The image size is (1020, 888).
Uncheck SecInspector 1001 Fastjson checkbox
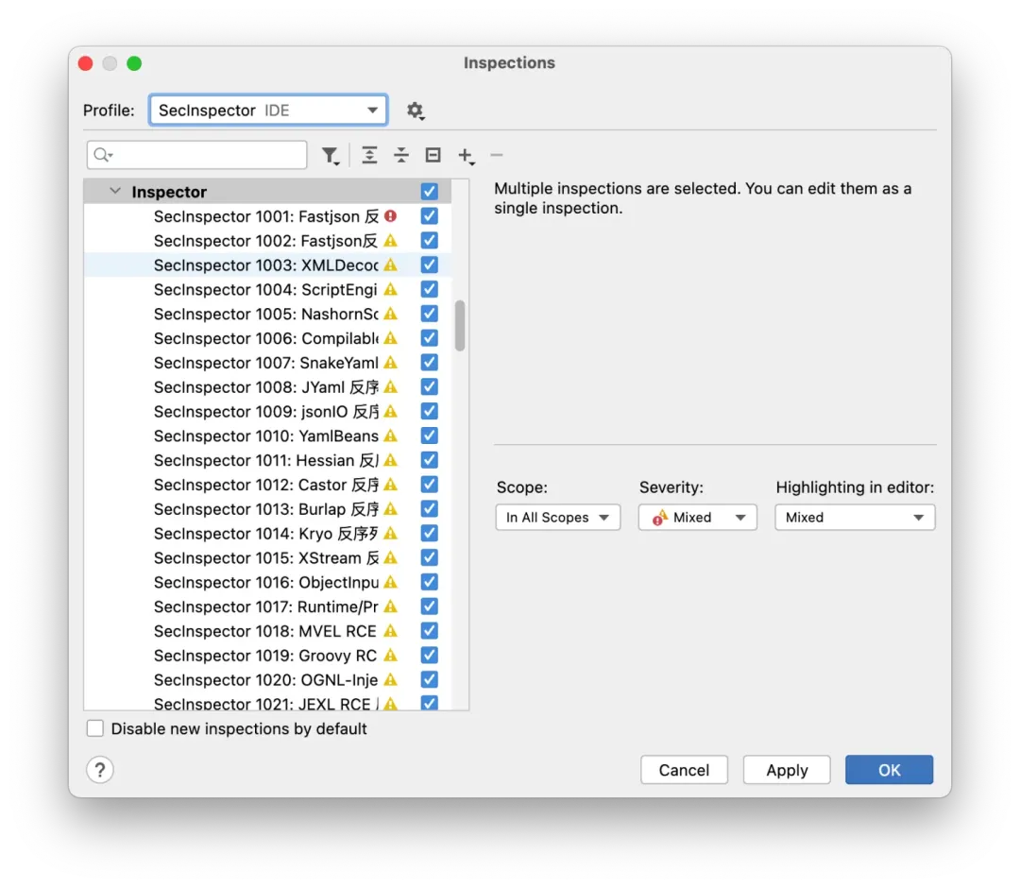pos(430,216)
